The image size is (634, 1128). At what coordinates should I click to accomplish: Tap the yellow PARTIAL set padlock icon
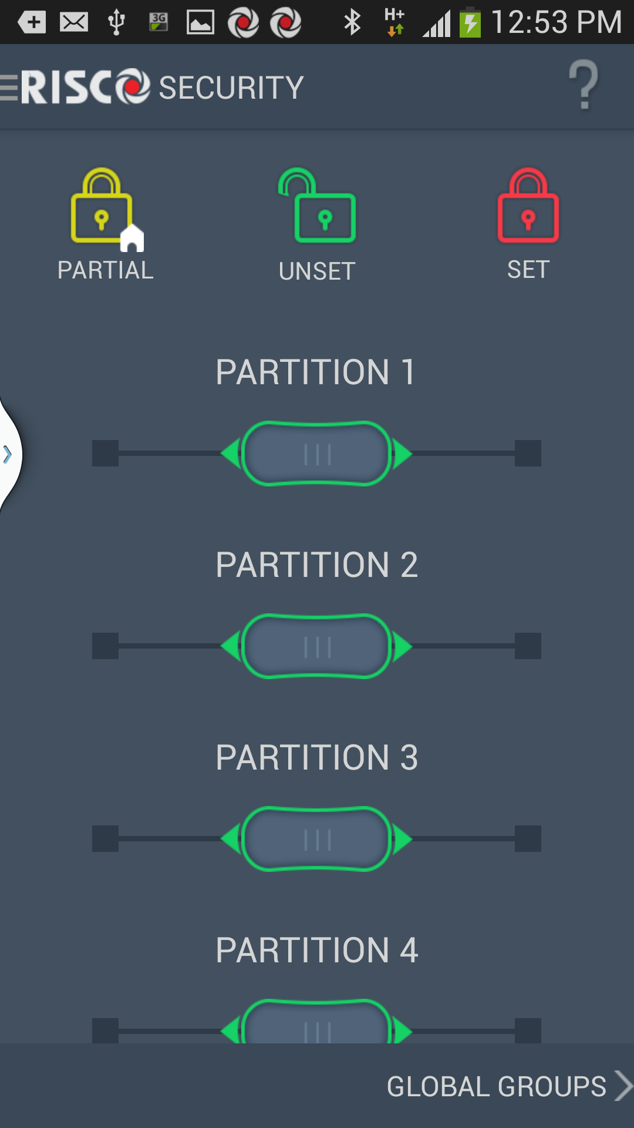[x=106, y=209]
